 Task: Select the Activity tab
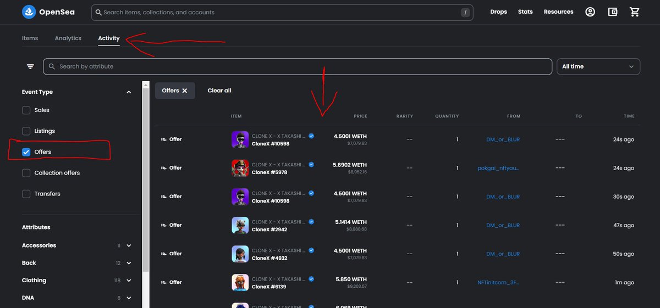point(109,38)
